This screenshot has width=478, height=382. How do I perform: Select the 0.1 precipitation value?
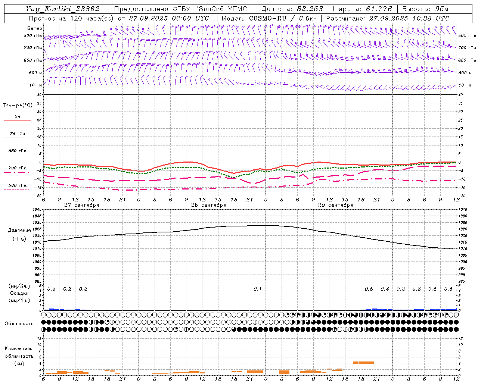(x=258, y=289)
